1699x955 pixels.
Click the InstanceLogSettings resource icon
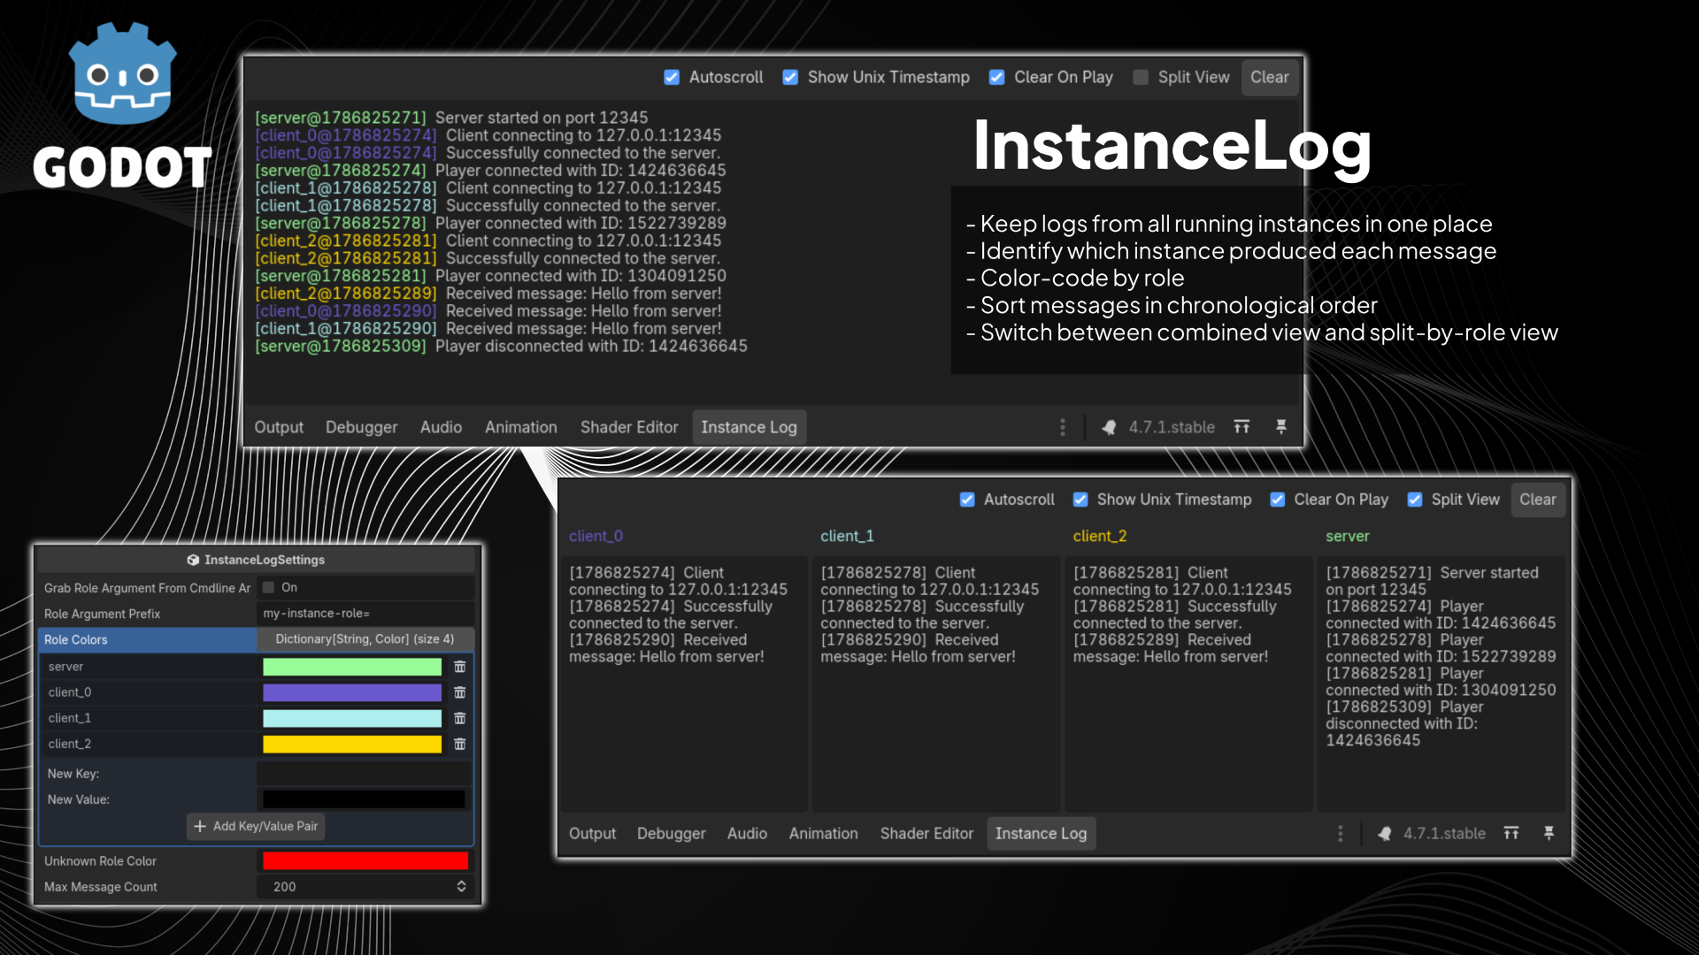(193, 560)
